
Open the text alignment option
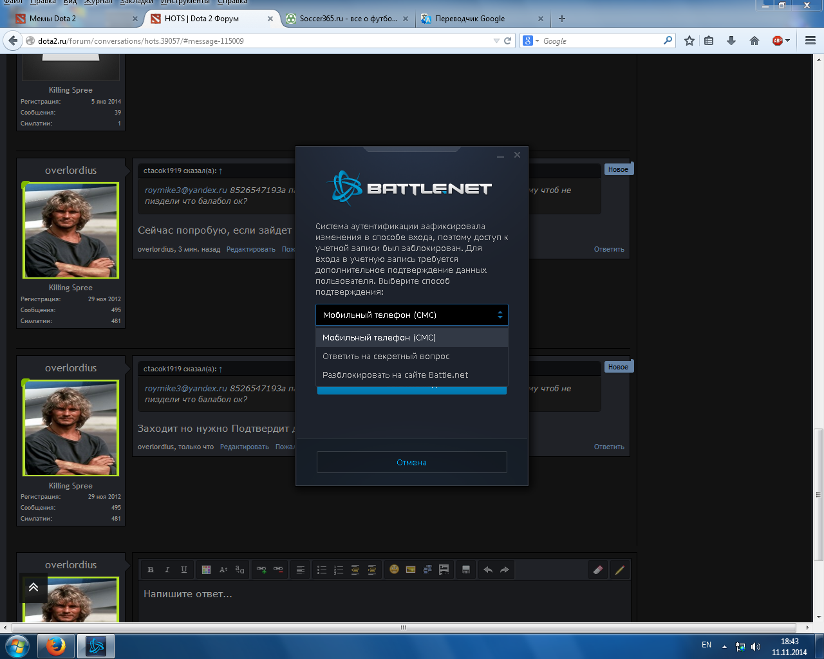pyautogui.click(x=301, y=570)
